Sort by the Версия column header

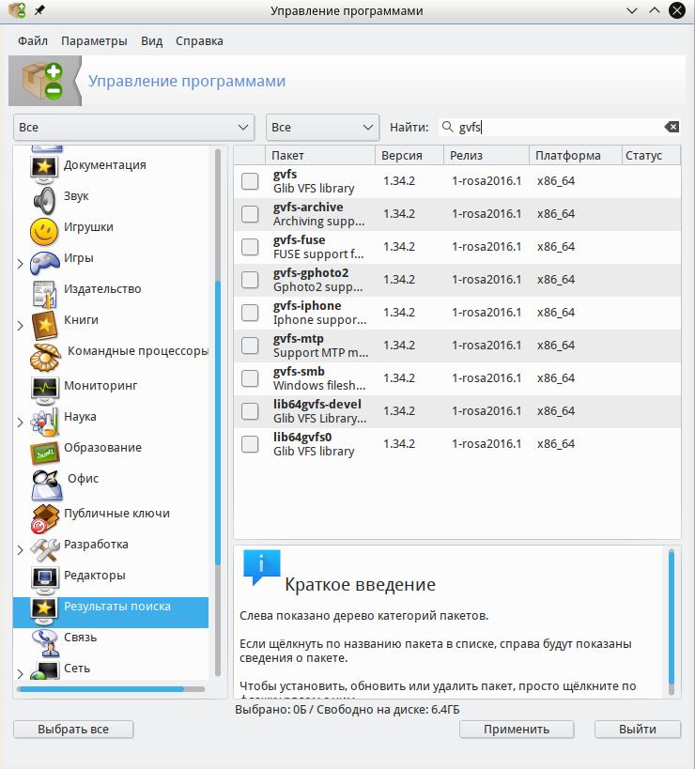[409, 156]
